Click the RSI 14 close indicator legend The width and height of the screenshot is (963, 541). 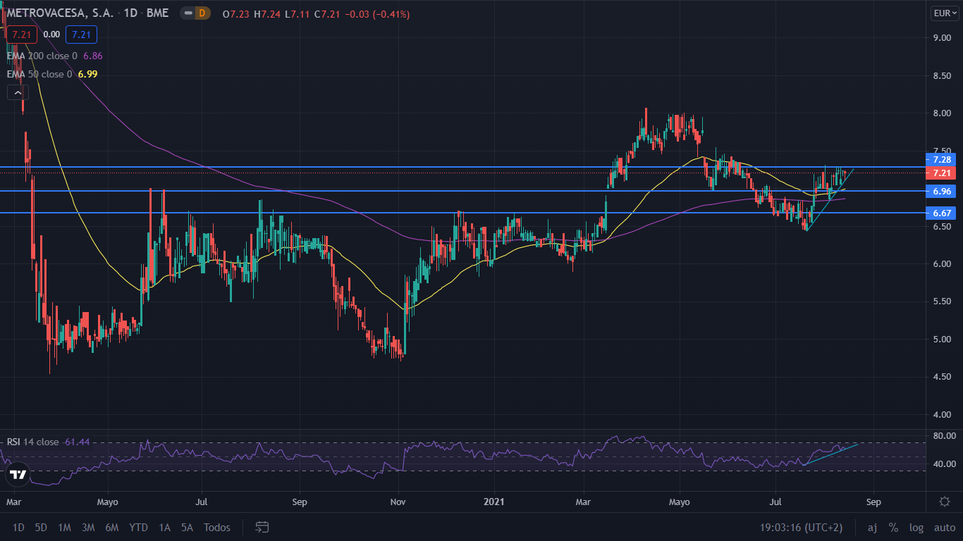32,442
